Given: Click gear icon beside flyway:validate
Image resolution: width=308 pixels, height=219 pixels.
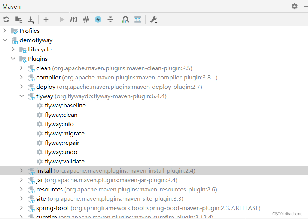Looking at the screenshot, I should click(x=40, y=162).
